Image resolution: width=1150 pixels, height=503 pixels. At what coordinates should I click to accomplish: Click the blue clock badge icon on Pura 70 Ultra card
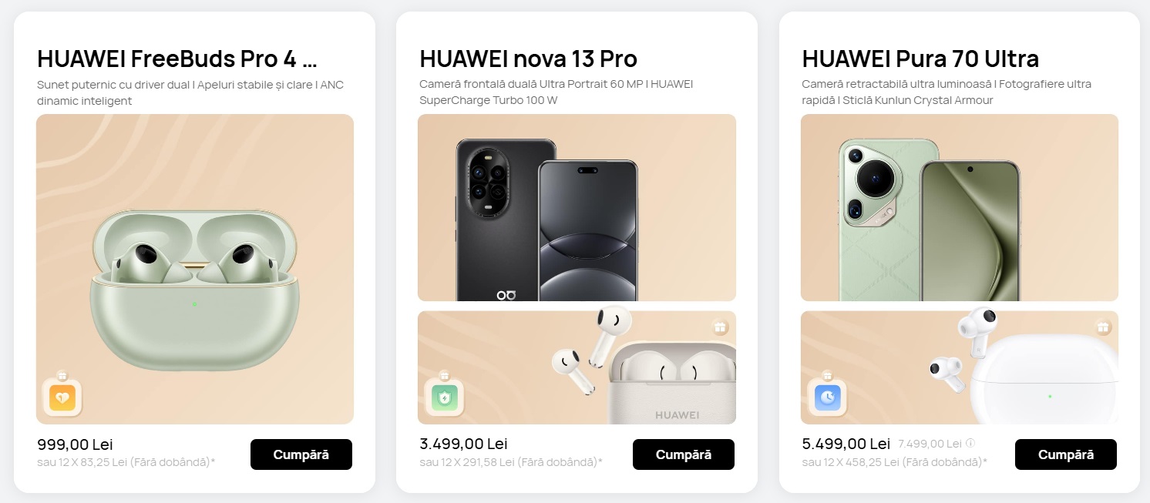[827, 397]
